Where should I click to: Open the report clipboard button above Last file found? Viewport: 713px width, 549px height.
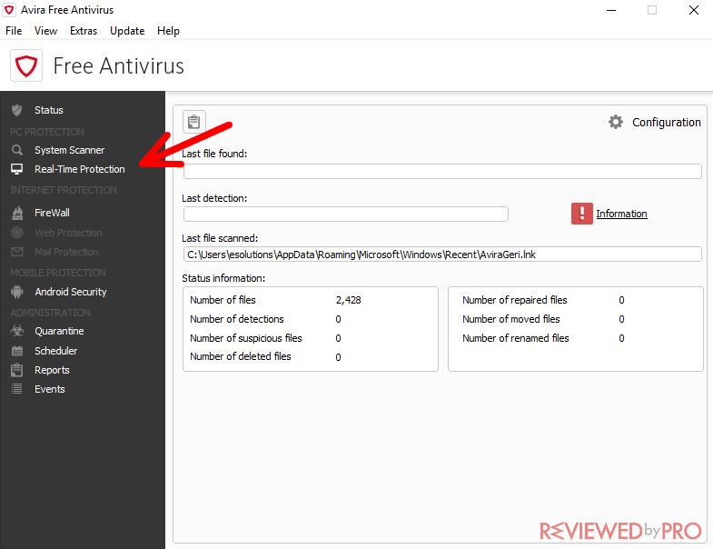(x=194, y=122)
